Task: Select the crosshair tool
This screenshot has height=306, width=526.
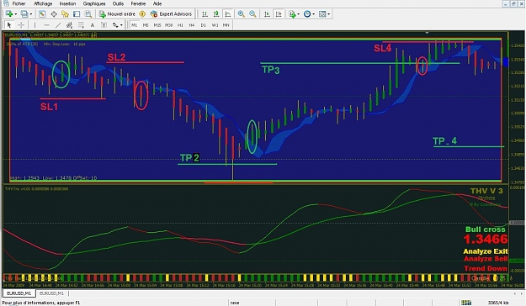Action: point(21,25)
